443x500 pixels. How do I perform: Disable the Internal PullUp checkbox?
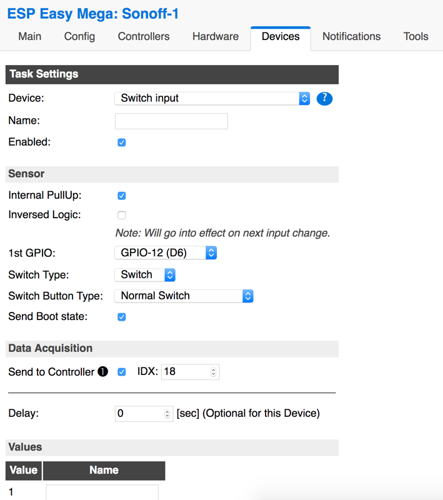tap(121, 196)
